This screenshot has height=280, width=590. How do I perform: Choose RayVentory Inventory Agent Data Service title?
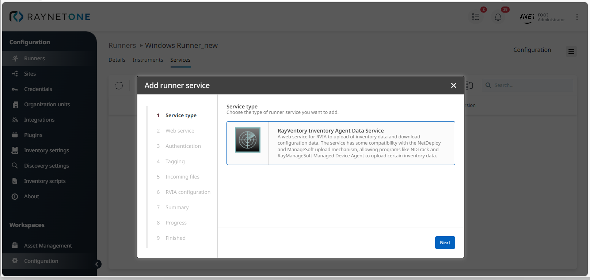tap(331, 131)
